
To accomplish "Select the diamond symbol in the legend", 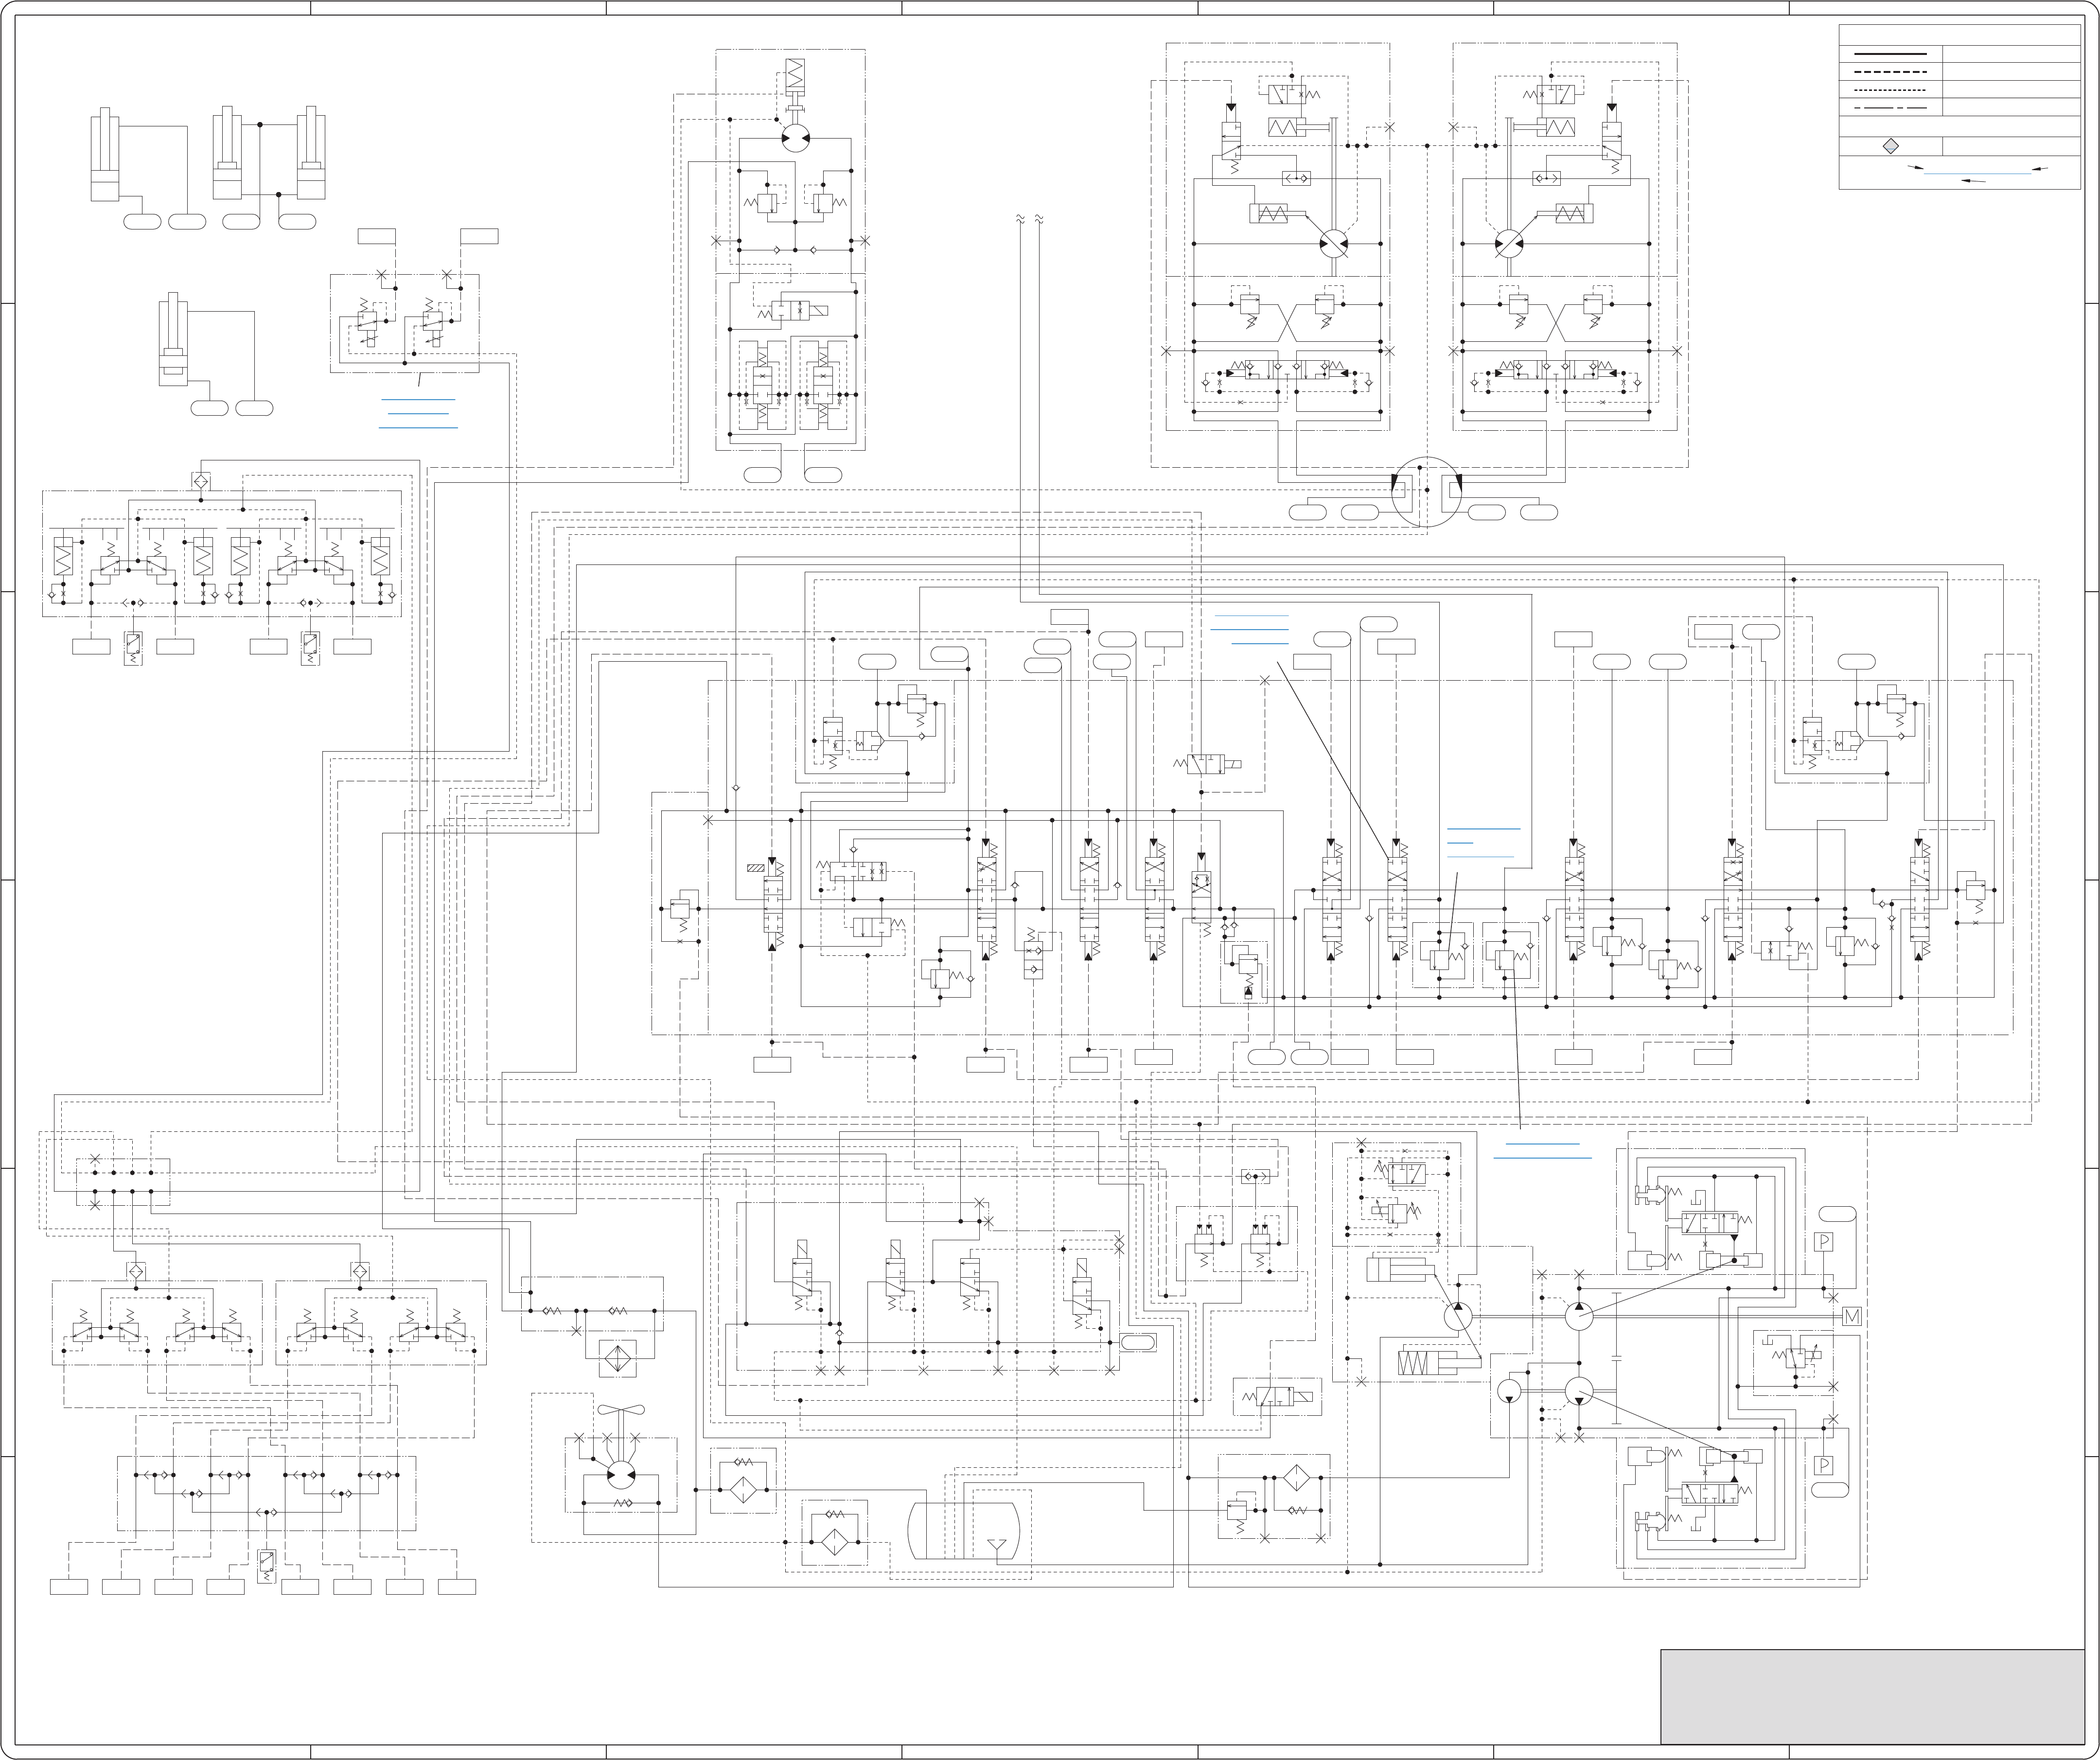I will [x=1890, y=146].
